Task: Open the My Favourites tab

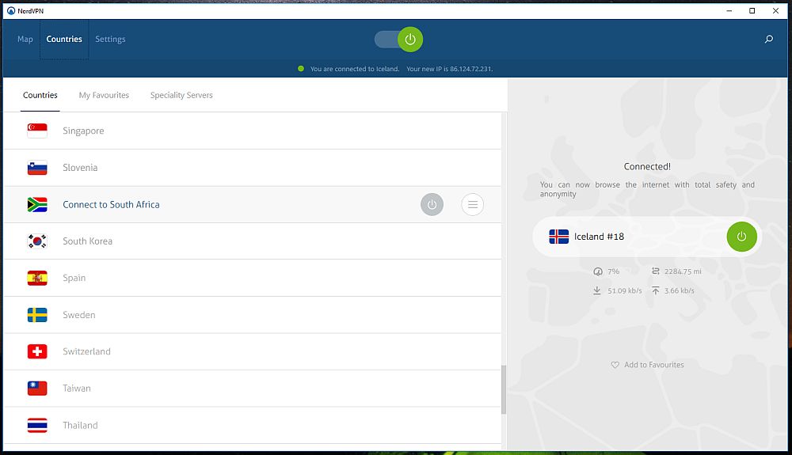Action: [104, 95]
